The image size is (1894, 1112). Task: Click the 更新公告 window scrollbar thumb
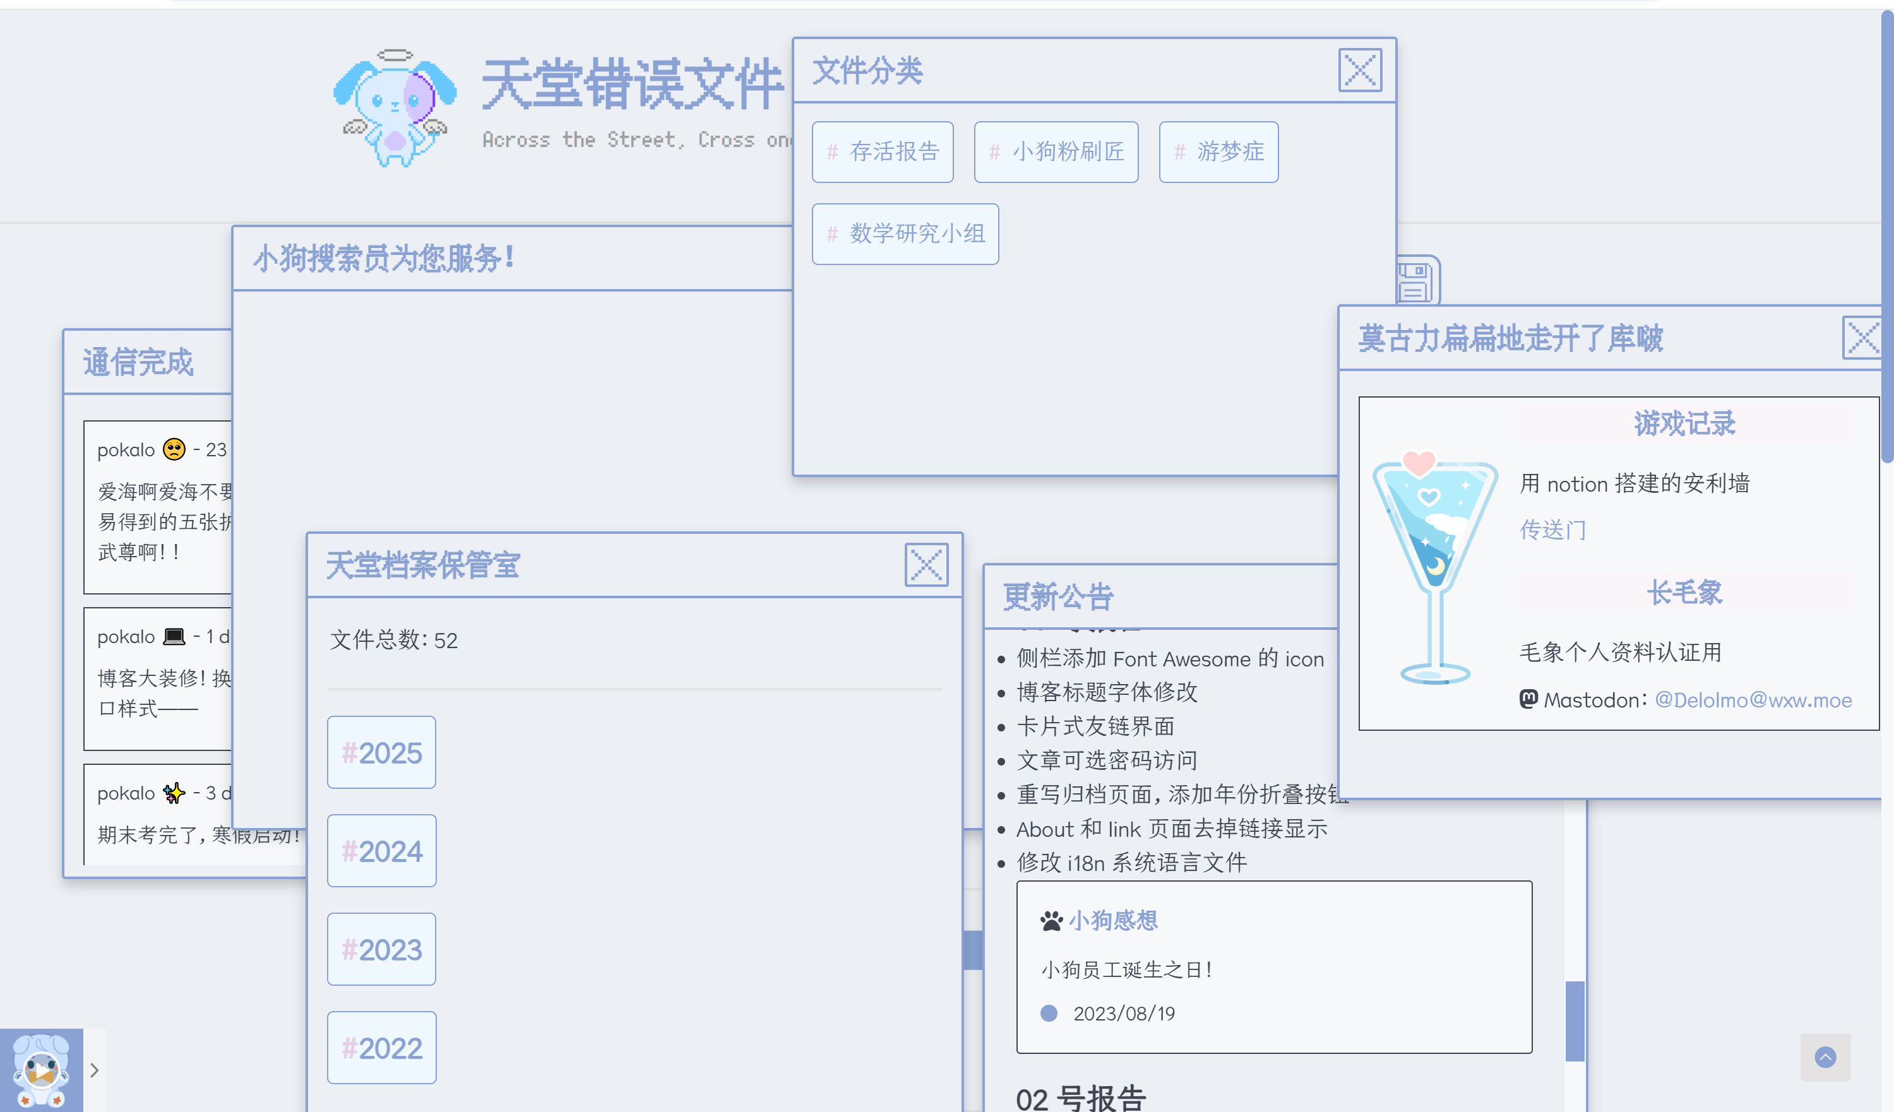pos(1575,1021)
